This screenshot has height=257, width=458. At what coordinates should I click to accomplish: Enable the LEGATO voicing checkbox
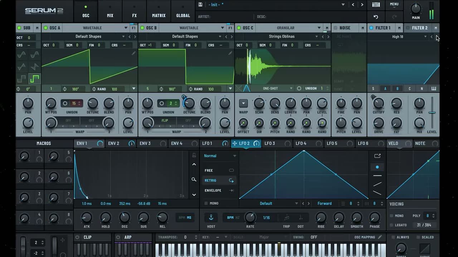(391, 225)
